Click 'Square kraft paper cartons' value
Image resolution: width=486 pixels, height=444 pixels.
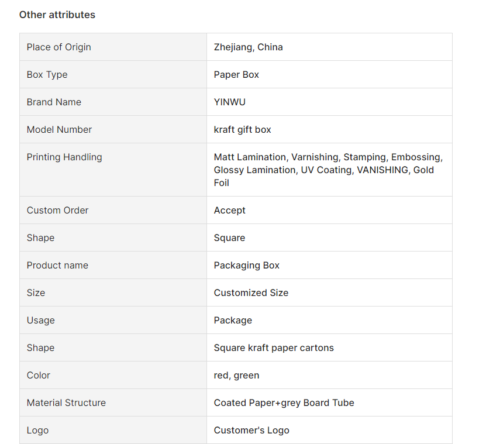[x=274, y=348]
